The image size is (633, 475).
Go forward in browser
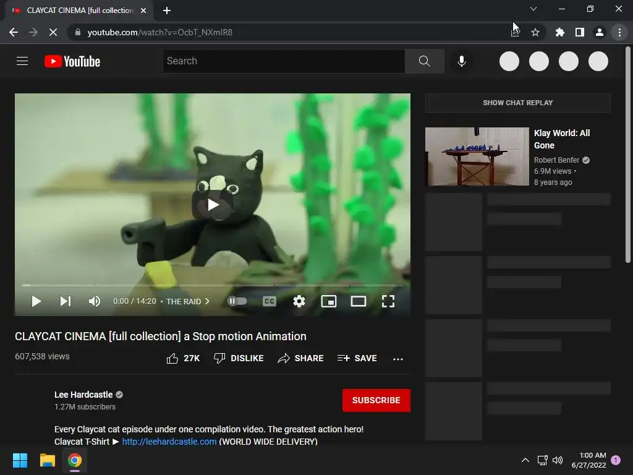(x=33, y=32)
